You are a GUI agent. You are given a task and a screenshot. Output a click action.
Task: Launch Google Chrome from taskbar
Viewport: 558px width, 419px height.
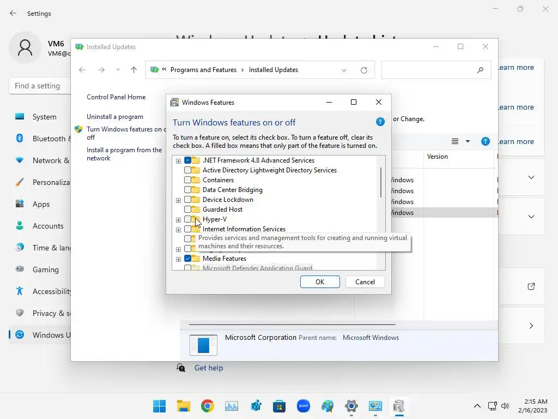click(207, 406)
